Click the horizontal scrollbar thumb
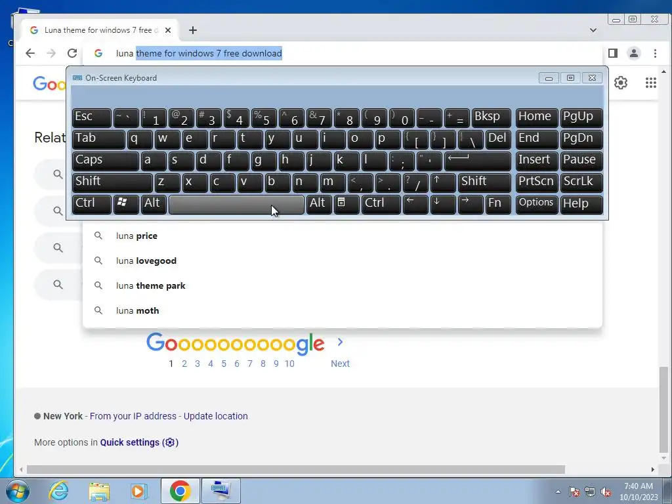Viewport: 672px width, 504px height. (296, 470)
